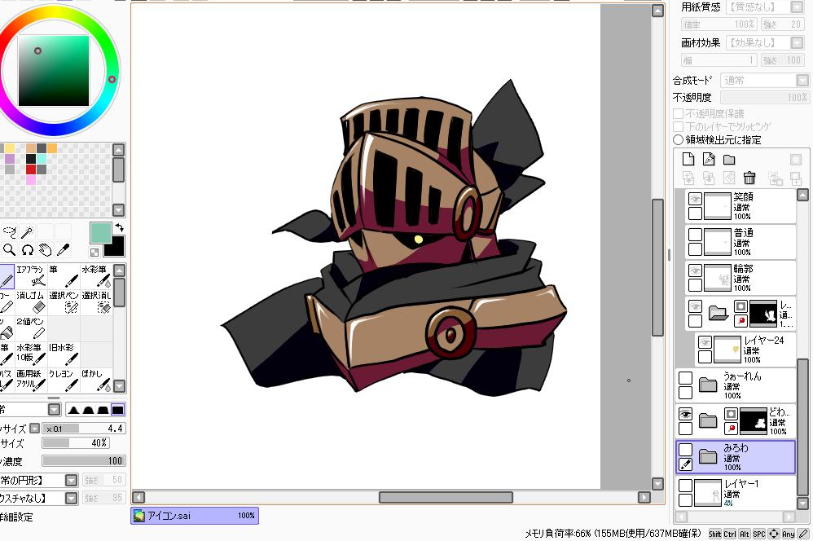Click the move arrows status button
Image resolution: width=813 pixels, height=541 pixels.
pyautogui.click(x=774, y=534)
